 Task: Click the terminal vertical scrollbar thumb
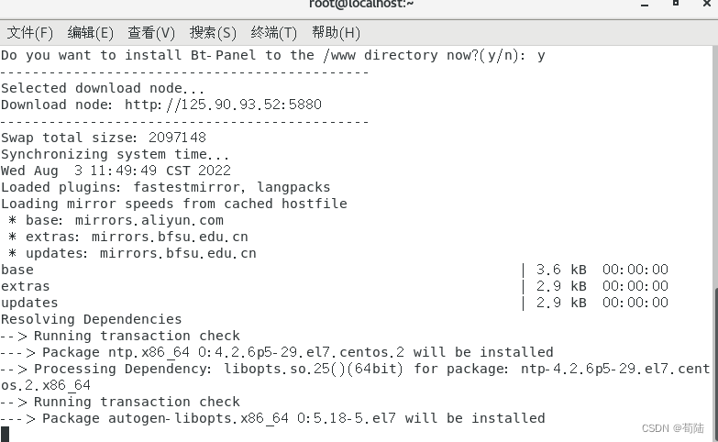715,364
